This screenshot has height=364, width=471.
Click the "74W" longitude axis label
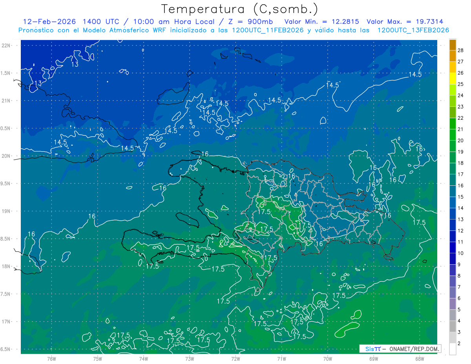(143, 359)
